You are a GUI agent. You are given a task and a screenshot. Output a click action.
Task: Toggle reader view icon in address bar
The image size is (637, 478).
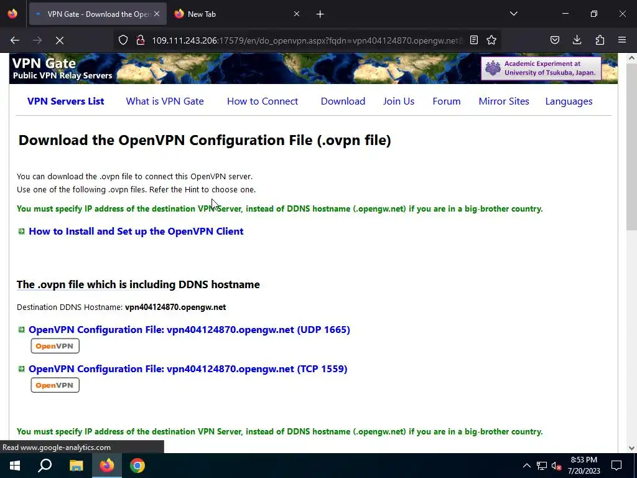point(473,40)
